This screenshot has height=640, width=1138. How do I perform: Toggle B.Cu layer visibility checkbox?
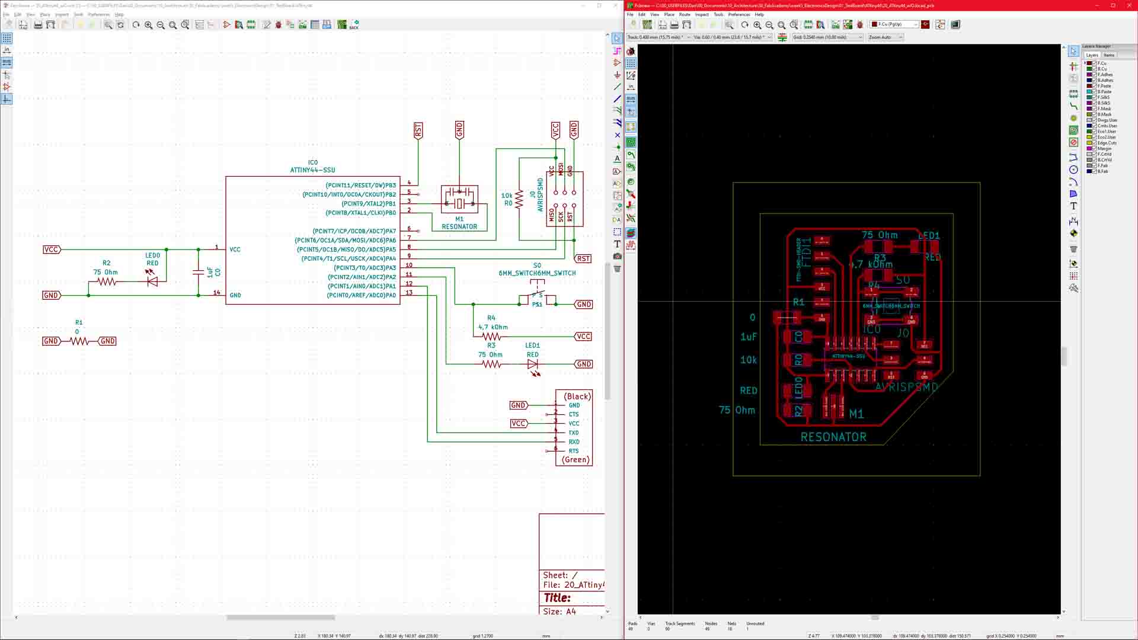click(1095, 69)
